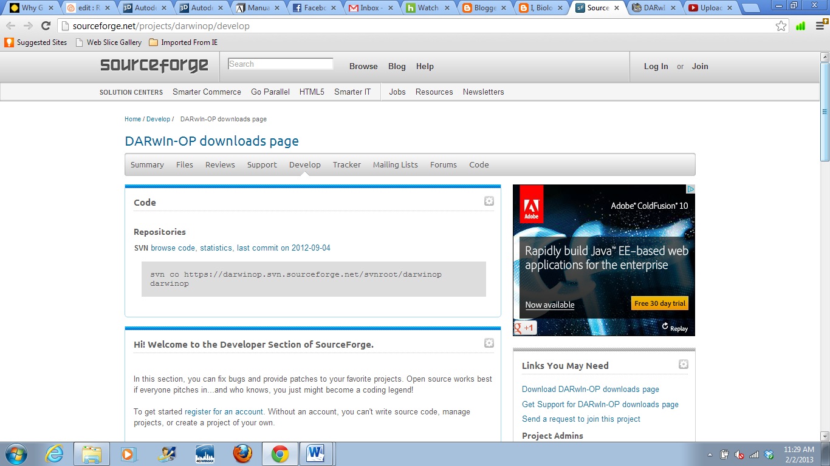Click the Help navigation link
Image resolution: width=830 pixels, height=466 pixels.
coord(425,66)
